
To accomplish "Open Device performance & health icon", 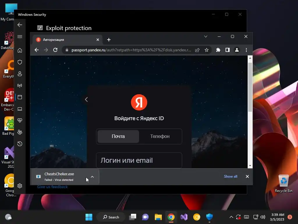I will click(x=20, y=120).
